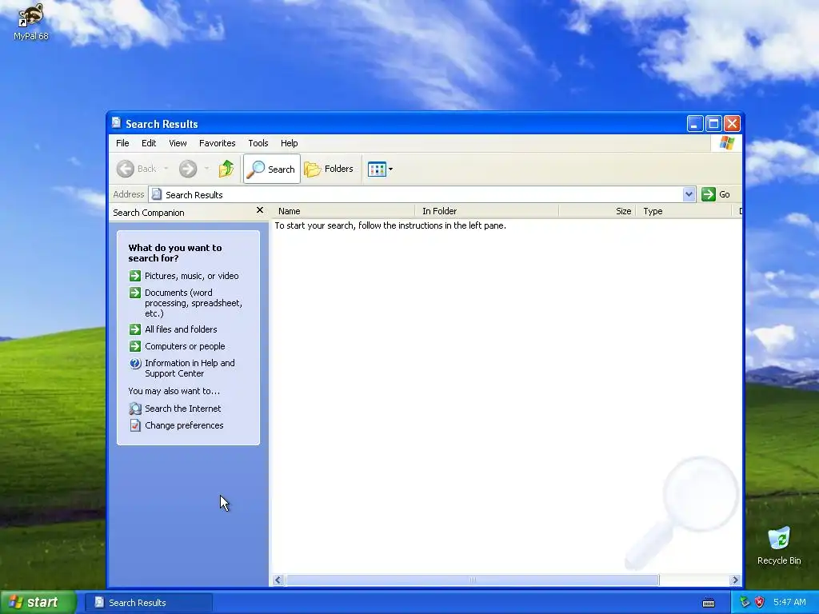The width and height of the screenshot is (819, 614).
Task: Click the Windows flag logo in menu bar
Action: tap(726, 142)
